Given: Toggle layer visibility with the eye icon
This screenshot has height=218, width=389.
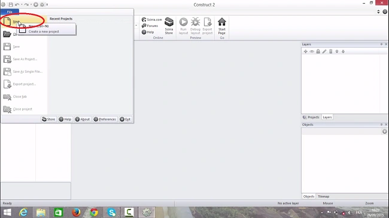Looking at the screenshot, I should (x=312, y=51).
